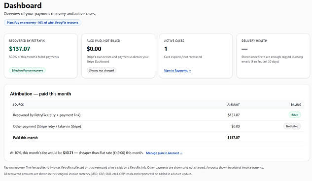
Task: Click the Also Paid, Not Billed $0.00 value
Action: point(94,49)
